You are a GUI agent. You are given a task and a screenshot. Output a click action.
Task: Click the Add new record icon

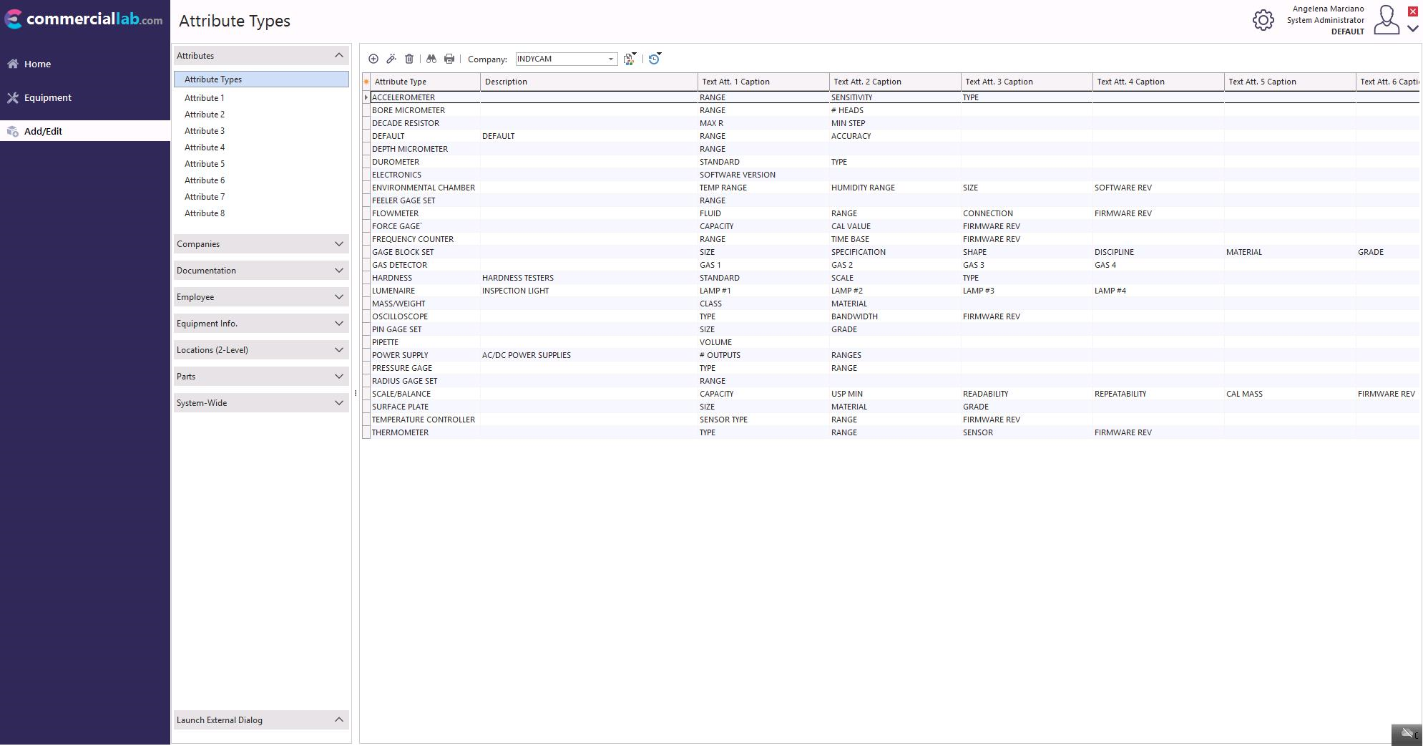click(373, 59)
